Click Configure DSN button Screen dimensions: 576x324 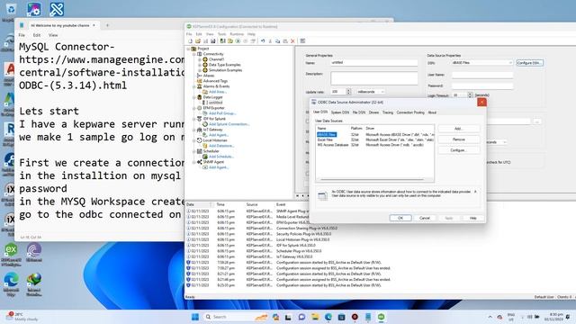point(529,63)
